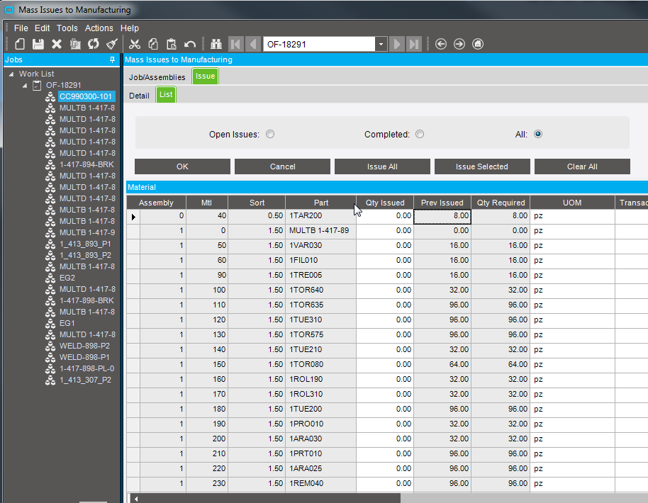Click the job icon next to OF-18291

pyautogui.click(x=37, y=85)
